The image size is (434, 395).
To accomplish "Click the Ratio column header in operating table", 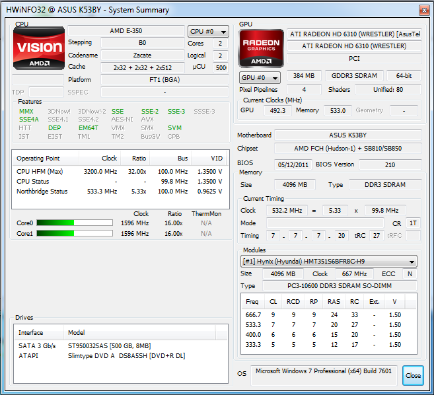I will tap(135, 159).
